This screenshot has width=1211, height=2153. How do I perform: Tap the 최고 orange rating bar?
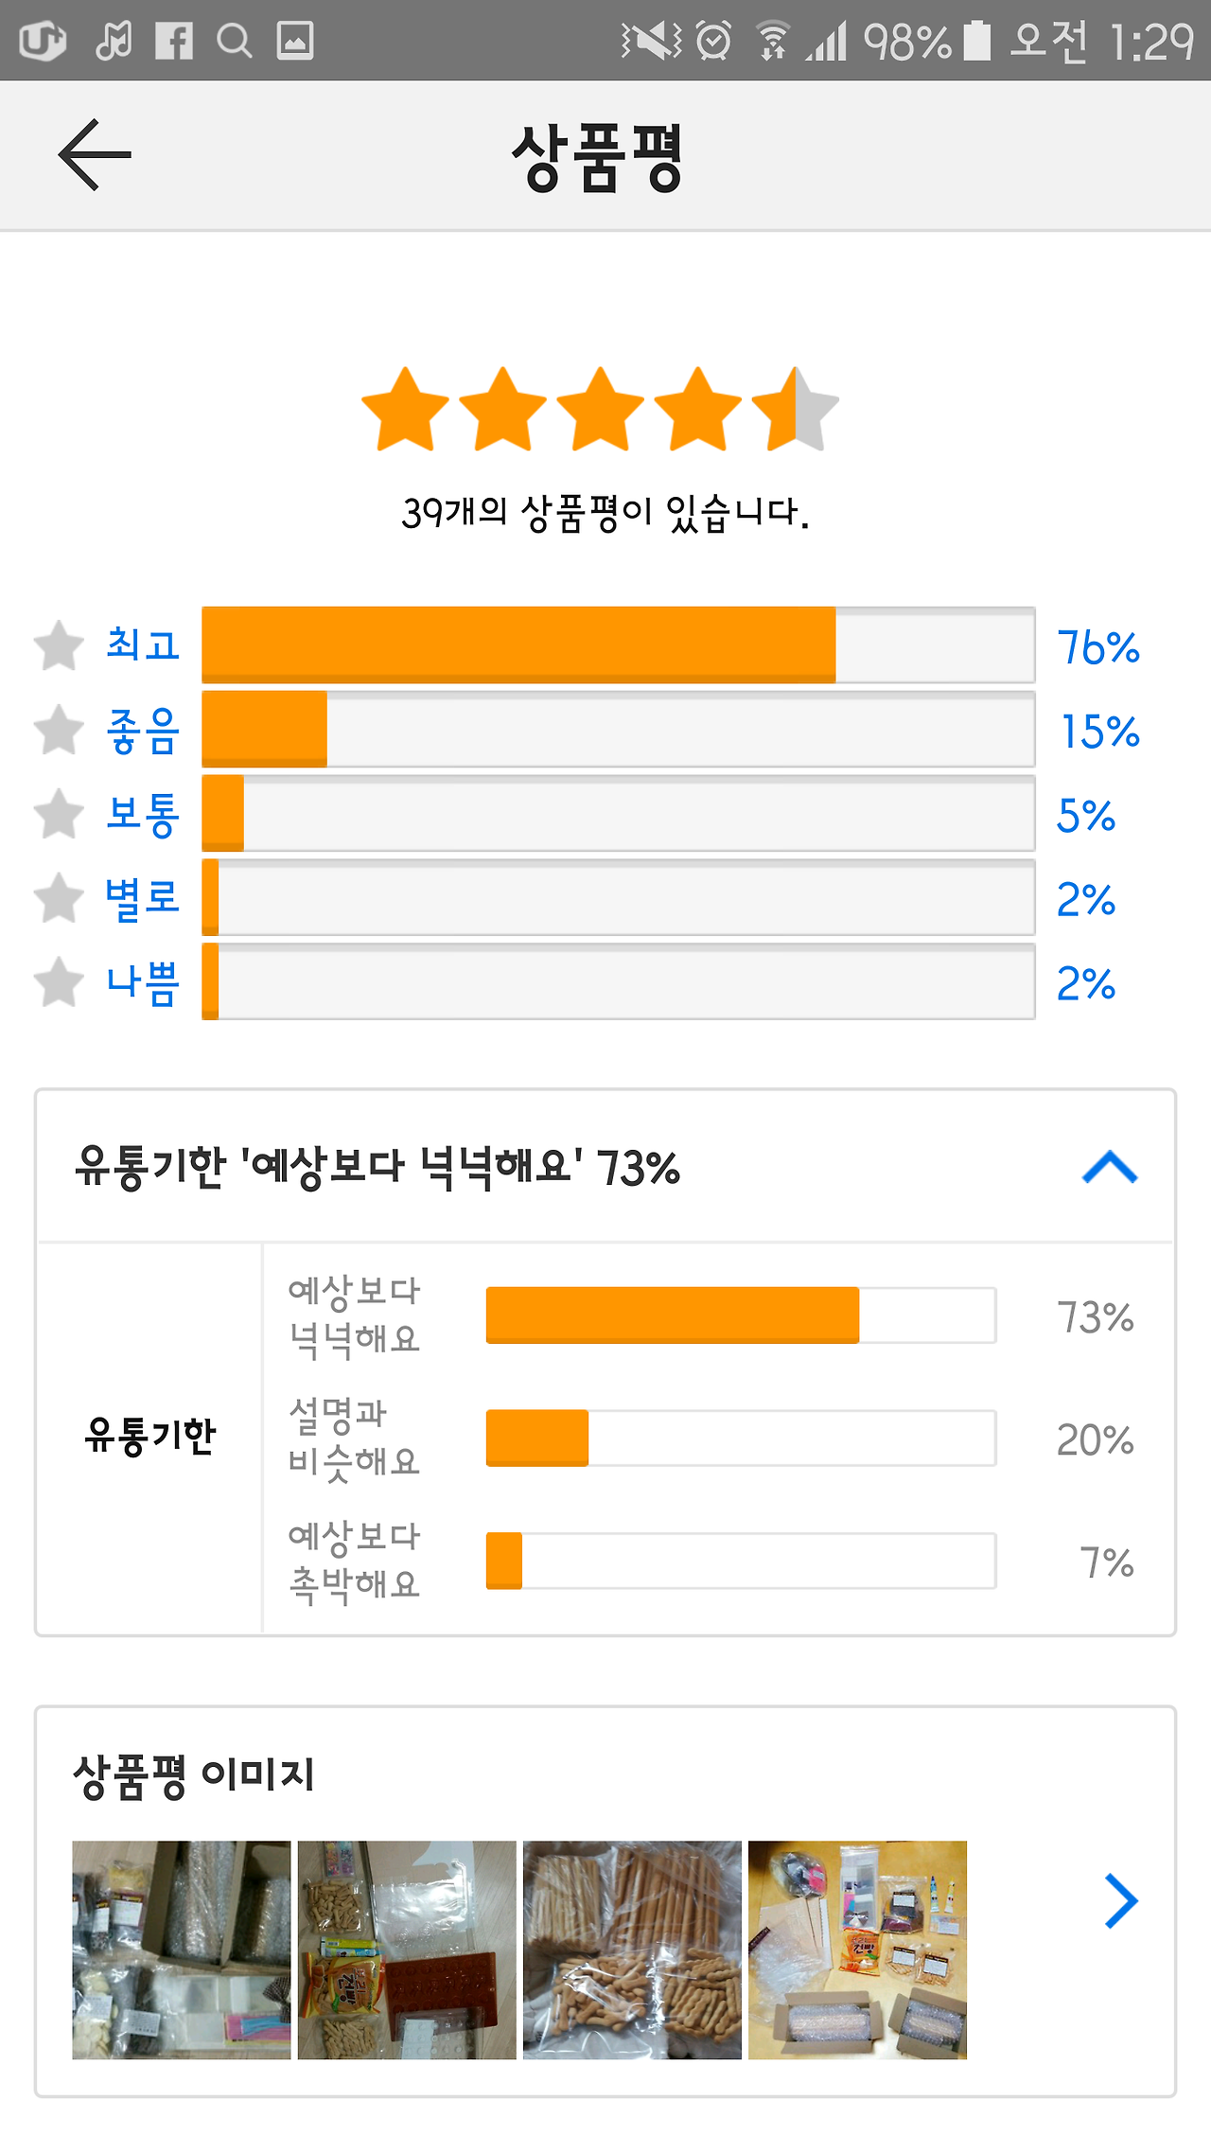coord(619,644)
